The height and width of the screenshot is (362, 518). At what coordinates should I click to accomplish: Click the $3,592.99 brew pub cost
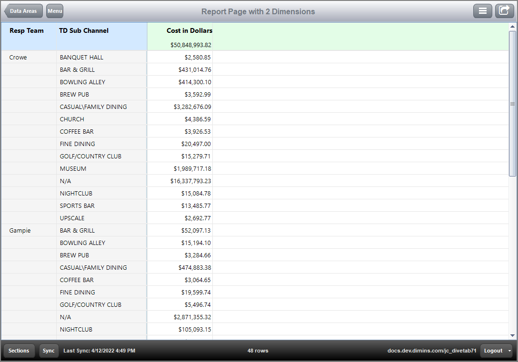pyautogui.click(x=198, y=94)
